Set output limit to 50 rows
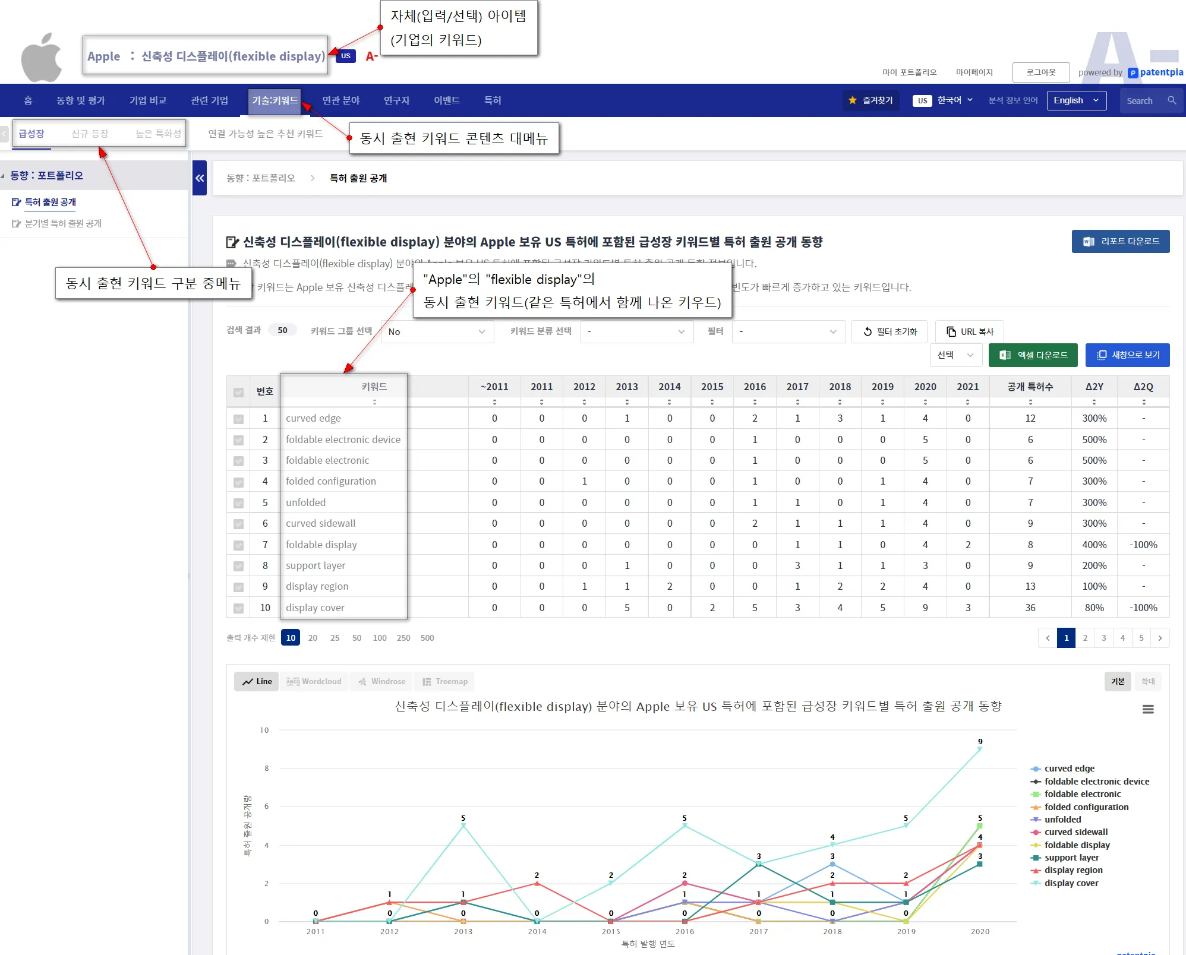 click(357, 638)
